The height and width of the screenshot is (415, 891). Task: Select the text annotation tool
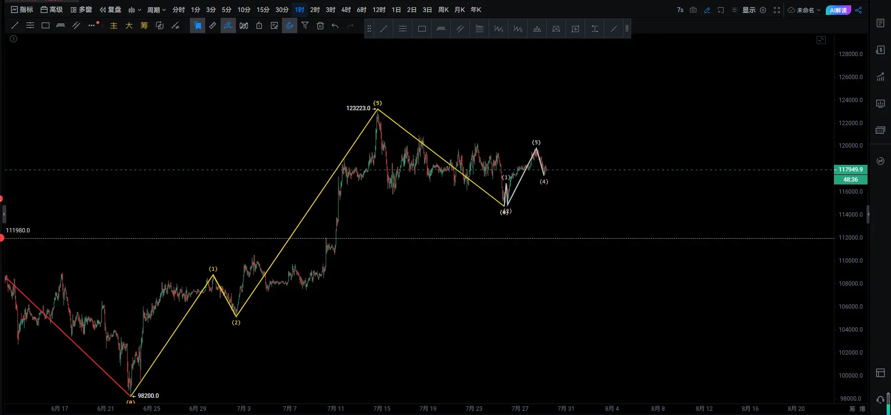[595, 29]
